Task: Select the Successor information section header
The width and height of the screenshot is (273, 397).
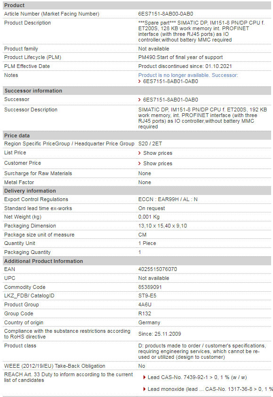Action: point(137,91)
